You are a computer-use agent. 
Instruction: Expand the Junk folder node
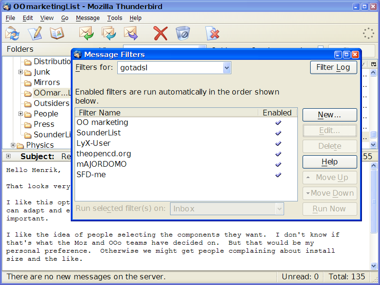[21, 72]
